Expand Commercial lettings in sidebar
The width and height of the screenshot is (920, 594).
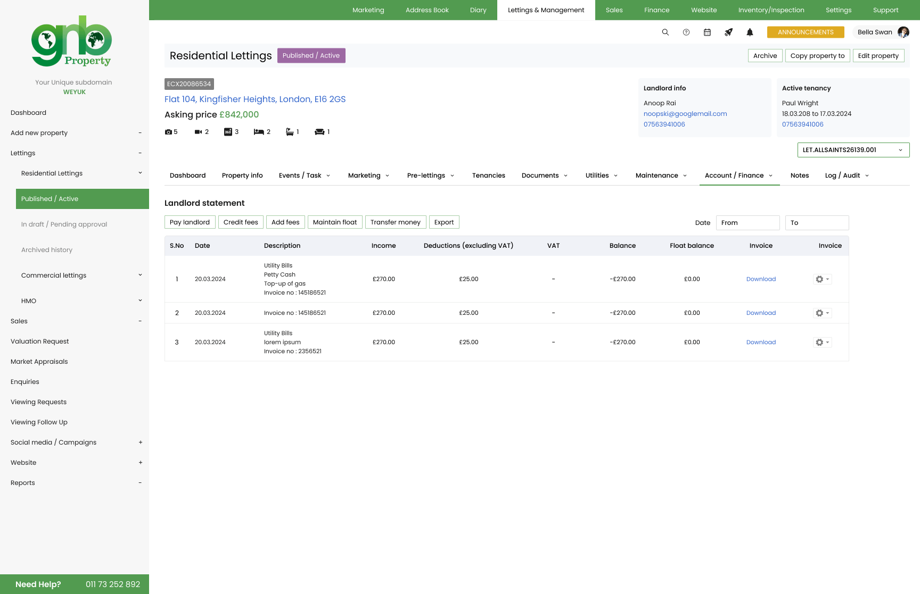pos(140,275)
